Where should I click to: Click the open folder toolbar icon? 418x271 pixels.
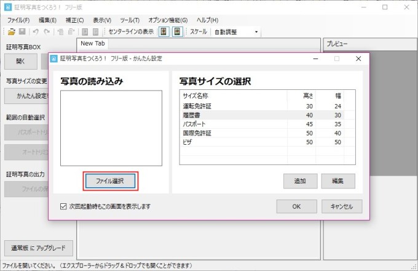[x=12, y=31]
